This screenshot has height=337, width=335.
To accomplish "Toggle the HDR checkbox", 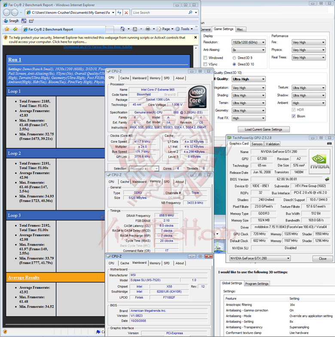I will pyautogui.click(x=294, y=110).
